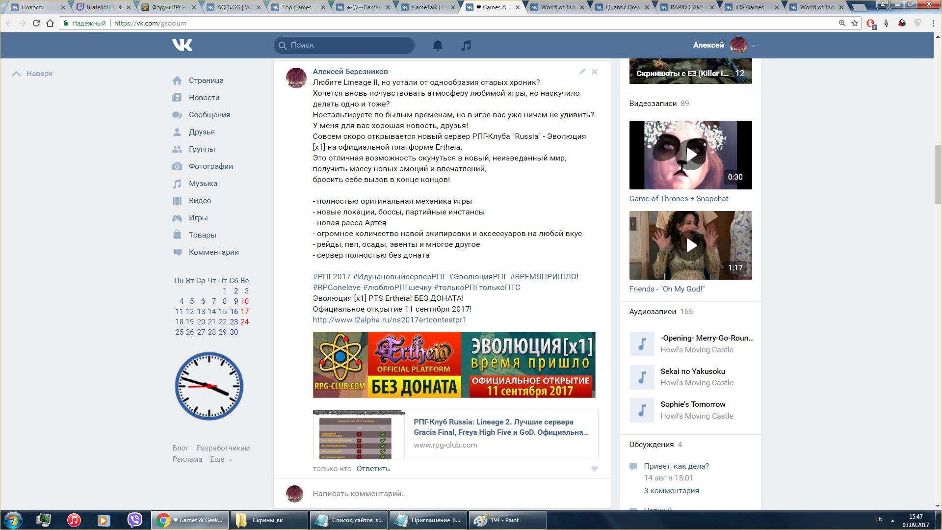Screen dimensions: 942x530
Task: Click hashtag #РПГ2017
Action: coord(332,277)
